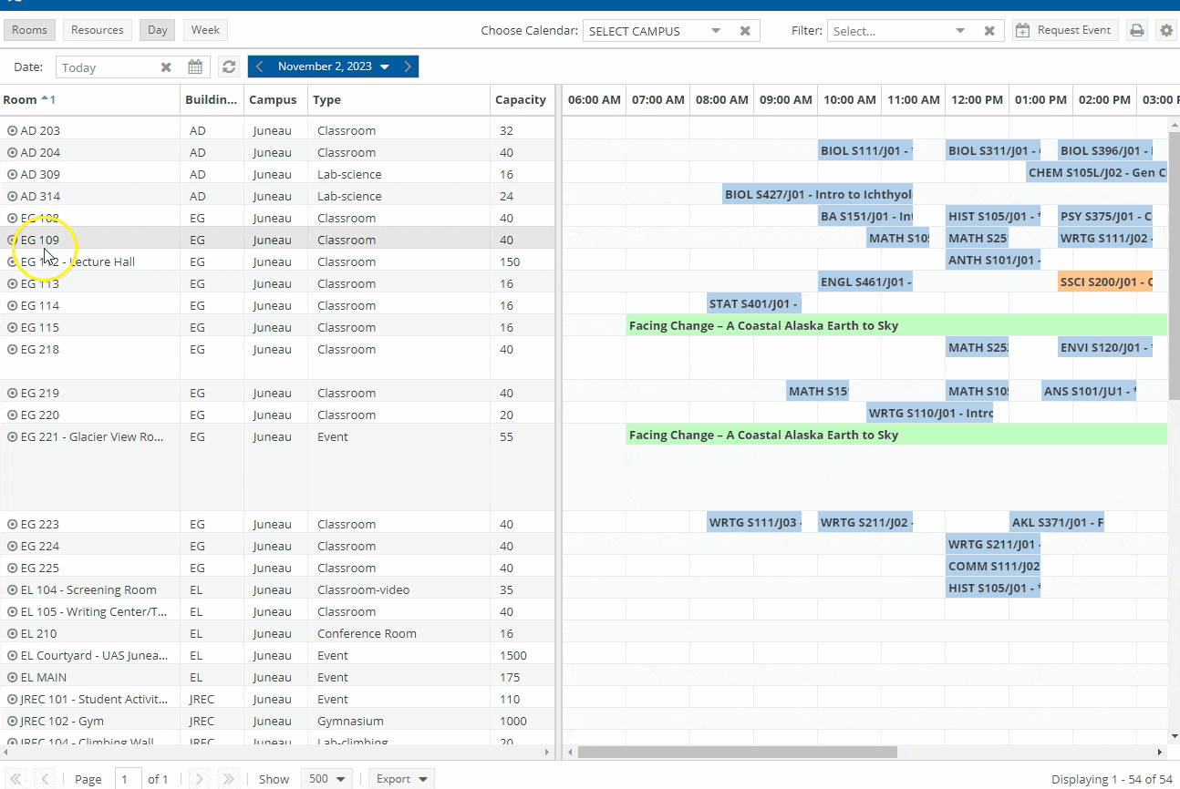Click the page number input field
This screenshot has height=789, width=1180.
pyautogui.click(x=128, y=779)
